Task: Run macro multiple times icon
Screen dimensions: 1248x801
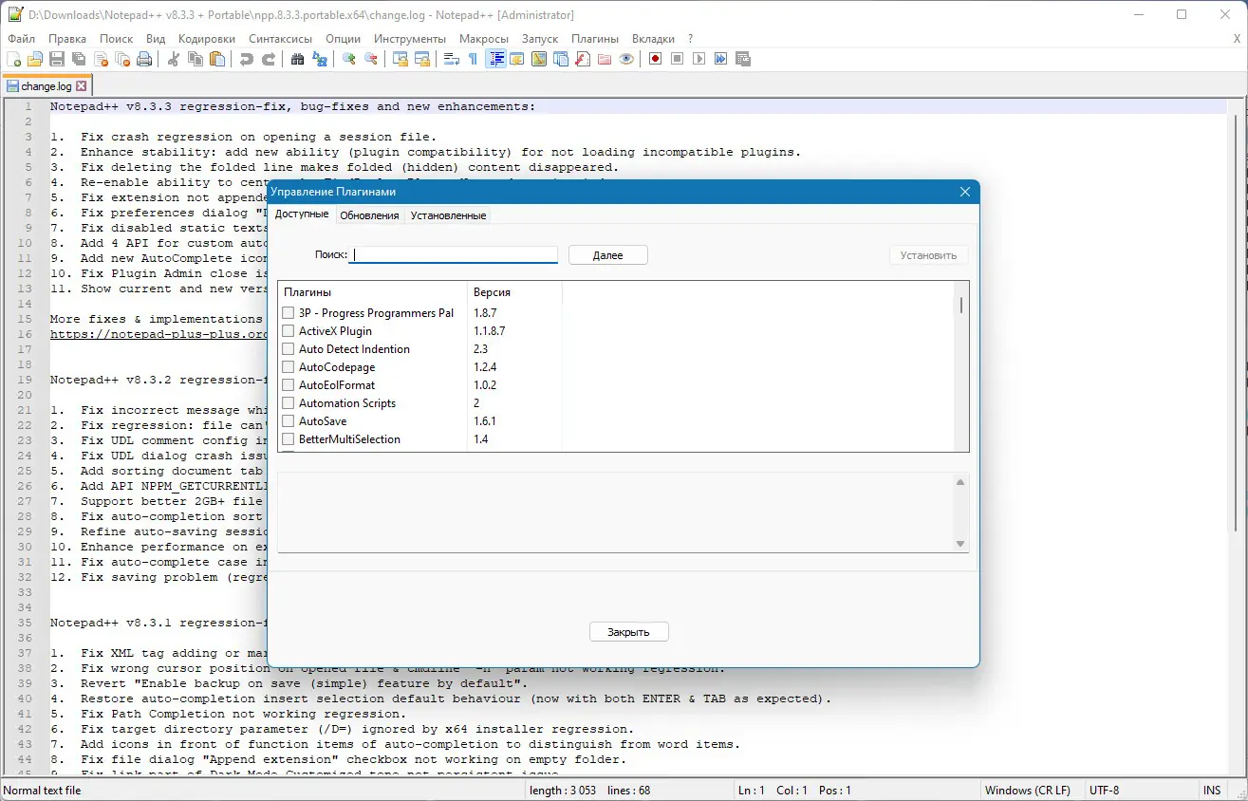Action: tap(721, 59)
